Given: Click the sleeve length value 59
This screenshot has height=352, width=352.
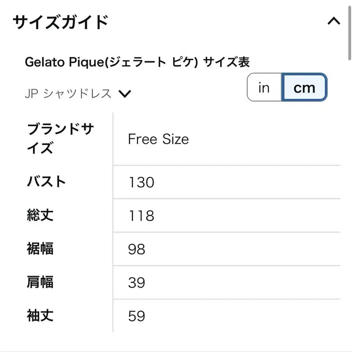Looking at the screenshot, I should [136, 316].
